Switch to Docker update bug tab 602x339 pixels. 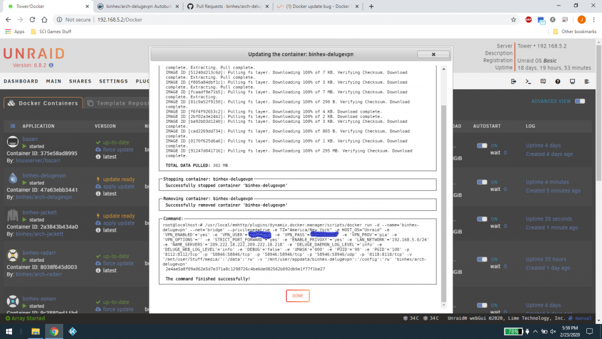tap(317, 6)
